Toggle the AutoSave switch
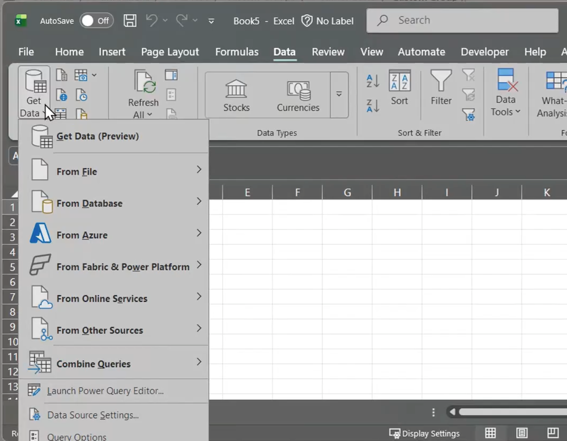 click(96, 21)
